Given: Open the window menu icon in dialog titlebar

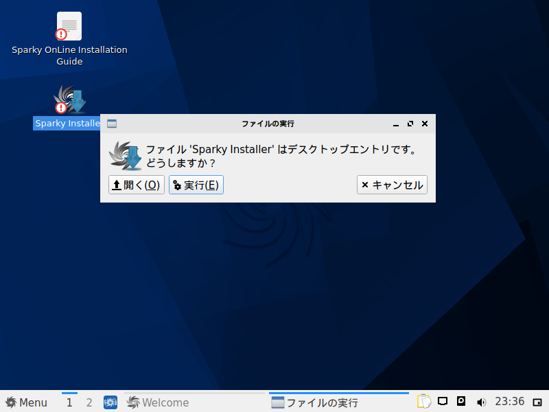Looking at the screenshot, I should coord(112,124).
